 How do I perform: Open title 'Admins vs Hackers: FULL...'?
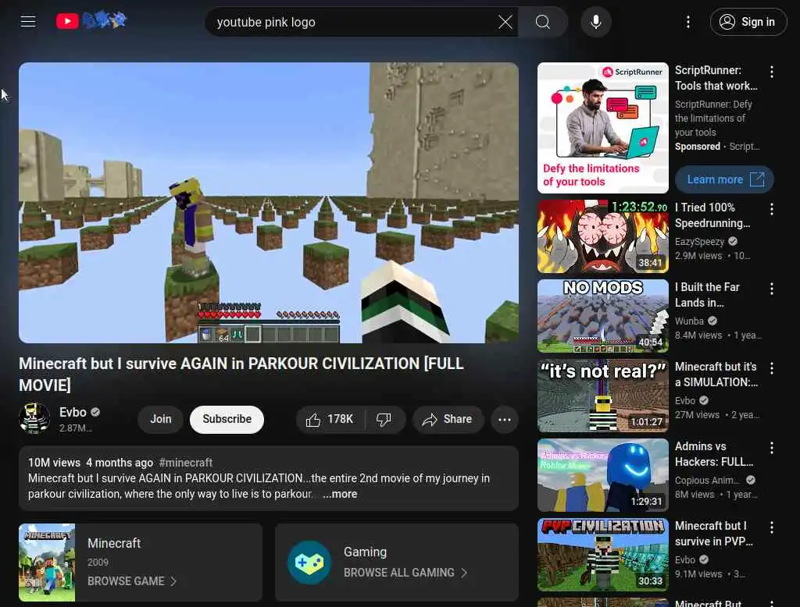point(714,453)
